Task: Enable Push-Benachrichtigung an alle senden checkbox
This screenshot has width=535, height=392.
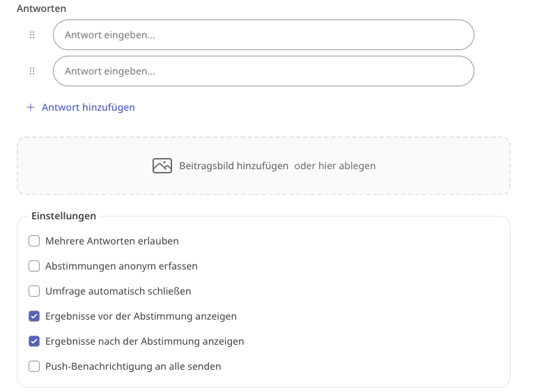Action: point(34,366)
